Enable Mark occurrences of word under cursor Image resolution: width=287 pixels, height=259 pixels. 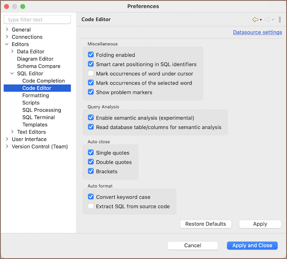coord(91,73)
